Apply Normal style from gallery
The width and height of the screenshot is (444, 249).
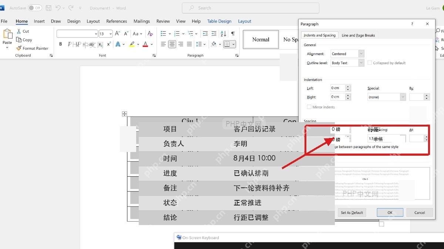click(261, 39)
